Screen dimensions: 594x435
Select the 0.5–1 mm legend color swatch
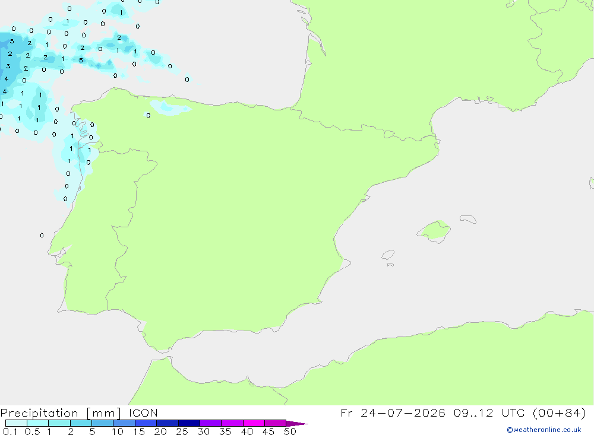click(38, 423)
